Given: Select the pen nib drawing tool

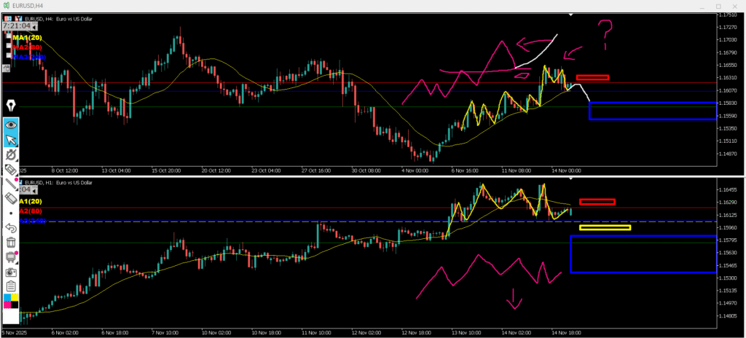Looking at the screenshot, I should (11, 105).
